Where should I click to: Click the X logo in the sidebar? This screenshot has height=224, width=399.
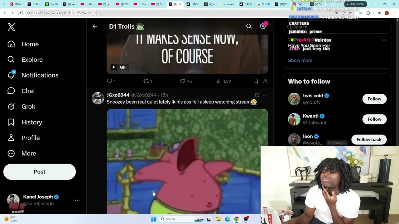[x=11, y=27]
